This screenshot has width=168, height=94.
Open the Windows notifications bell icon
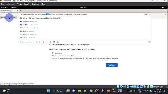164,91
